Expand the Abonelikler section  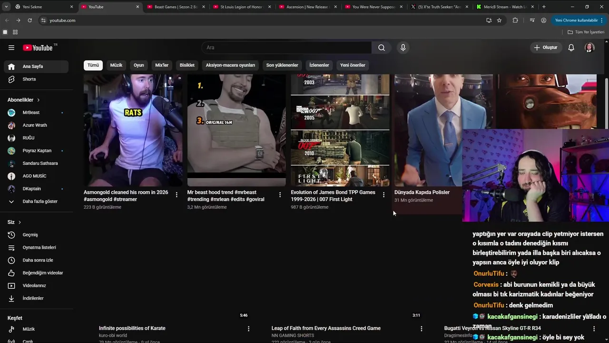(x=24, y=100)
